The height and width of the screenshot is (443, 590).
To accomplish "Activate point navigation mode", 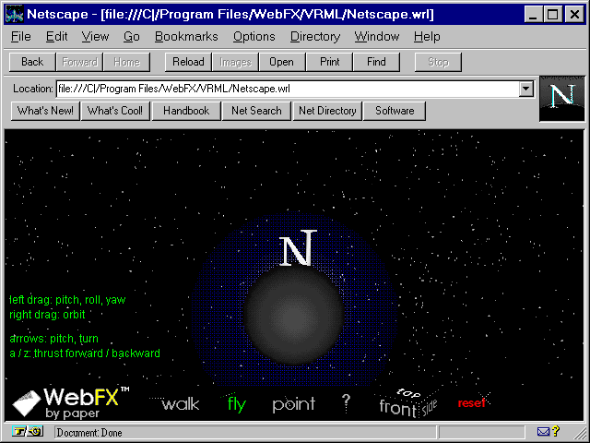I will tap(293, 404).
